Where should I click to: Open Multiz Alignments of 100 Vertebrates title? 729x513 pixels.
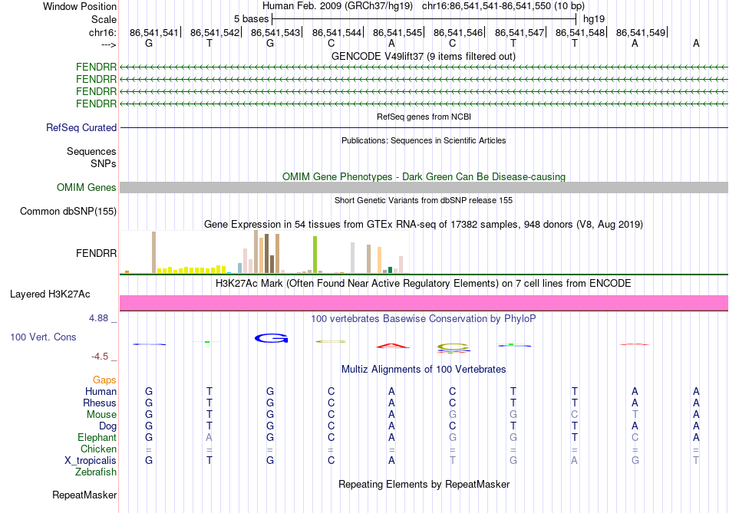pyautogui.click(x=424, y=370)
